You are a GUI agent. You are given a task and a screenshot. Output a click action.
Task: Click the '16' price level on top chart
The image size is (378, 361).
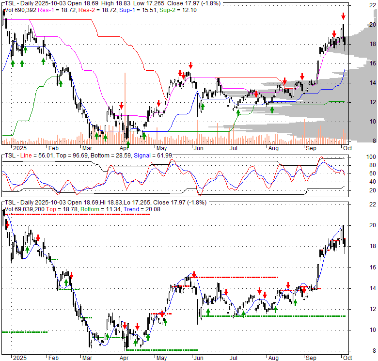373,63
